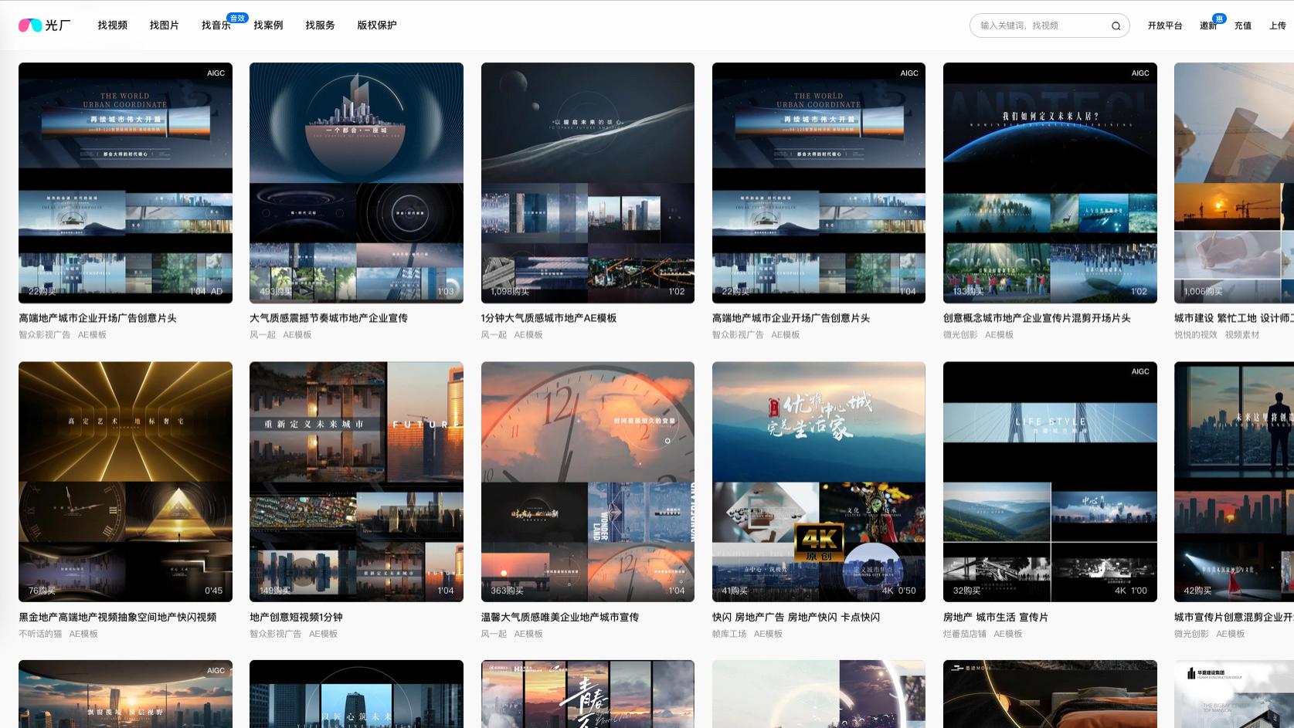Click the 76购买 purchase count
This screenshot has height=728, width=1294.
[x=42, y=591]
